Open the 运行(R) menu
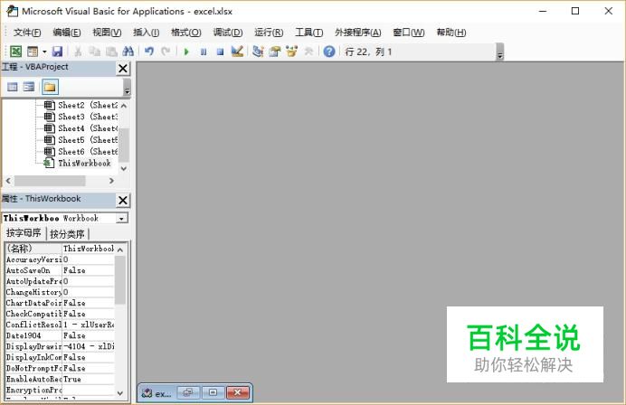The height and width of the screenshot is (405, 626). tap(269, 33)
